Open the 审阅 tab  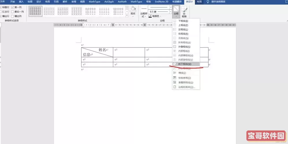74,2
